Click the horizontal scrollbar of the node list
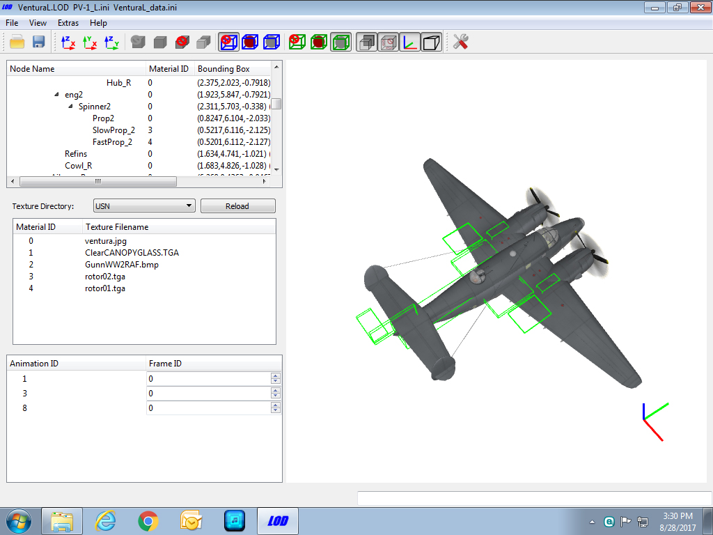The width and height of the screenshot is (713, 535). [x=139, y=181]
